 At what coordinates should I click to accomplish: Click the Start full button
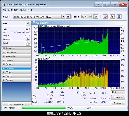tap(118, 98)
